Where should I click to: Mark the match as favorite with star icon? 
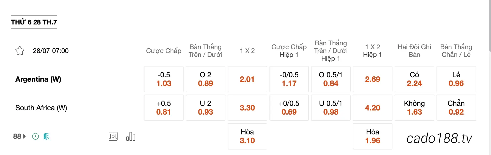coord(20,51)
